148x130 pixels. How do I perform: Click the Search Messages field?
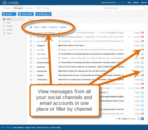[123, 8]
